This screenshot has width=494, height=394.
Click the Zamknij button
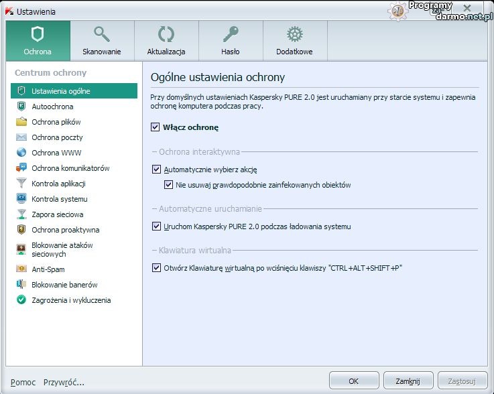click(x=408, y=381)
